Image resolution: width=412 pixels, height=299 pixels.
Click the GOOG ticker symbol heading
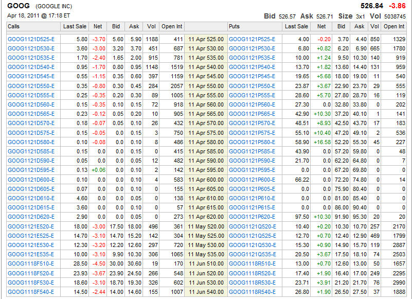point(17,6)
